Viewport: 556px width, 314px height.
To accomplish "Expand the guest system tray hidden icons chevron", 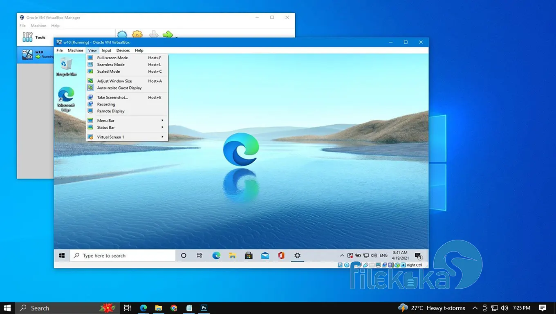I will point(342,256).
